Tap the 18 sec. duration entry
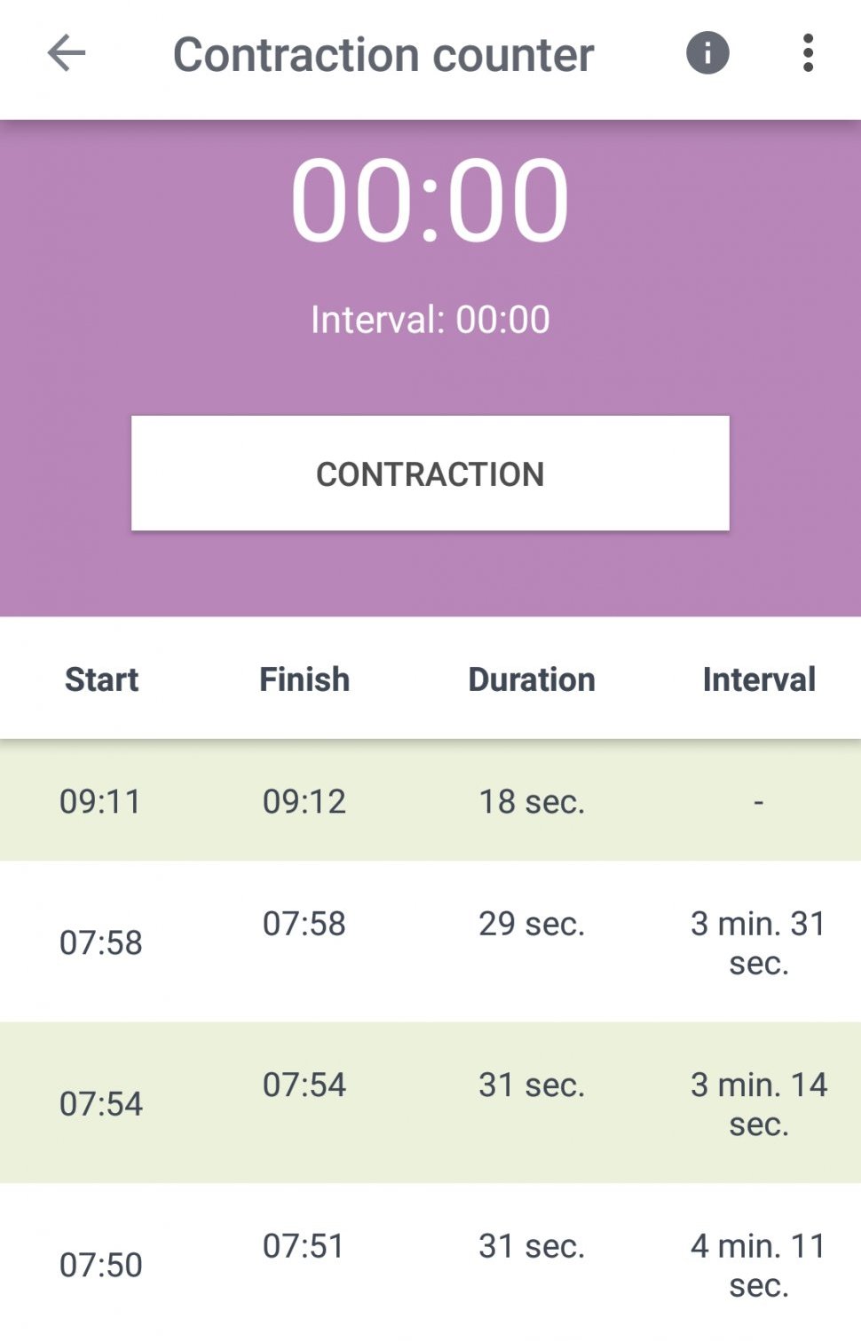 click(532, 801)
